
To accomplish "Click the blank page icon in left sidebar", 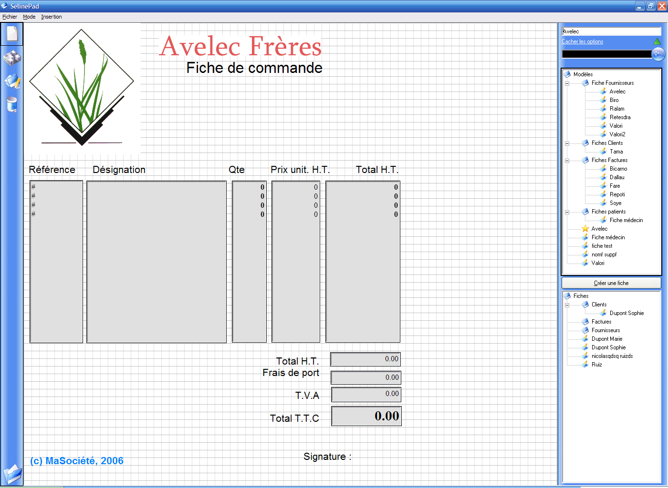I will (x=12, y=34).
